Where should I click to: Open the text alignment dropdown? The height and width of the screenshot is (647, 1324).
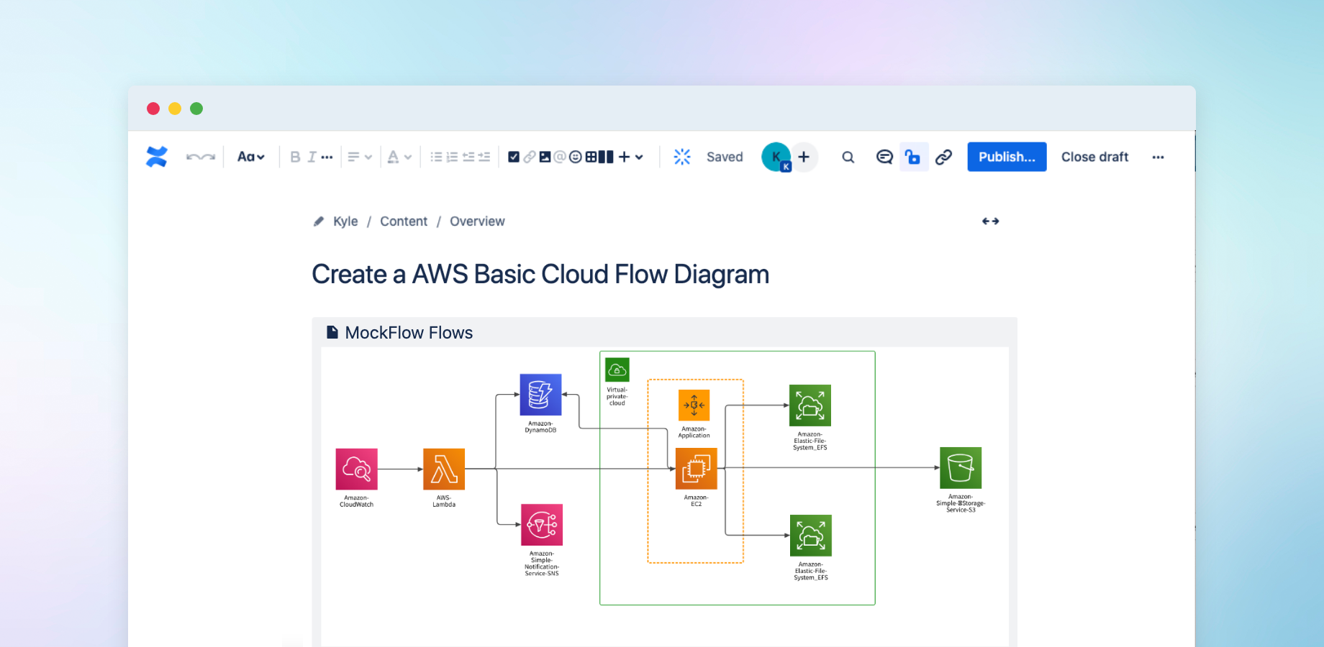[x=359, y=157]
